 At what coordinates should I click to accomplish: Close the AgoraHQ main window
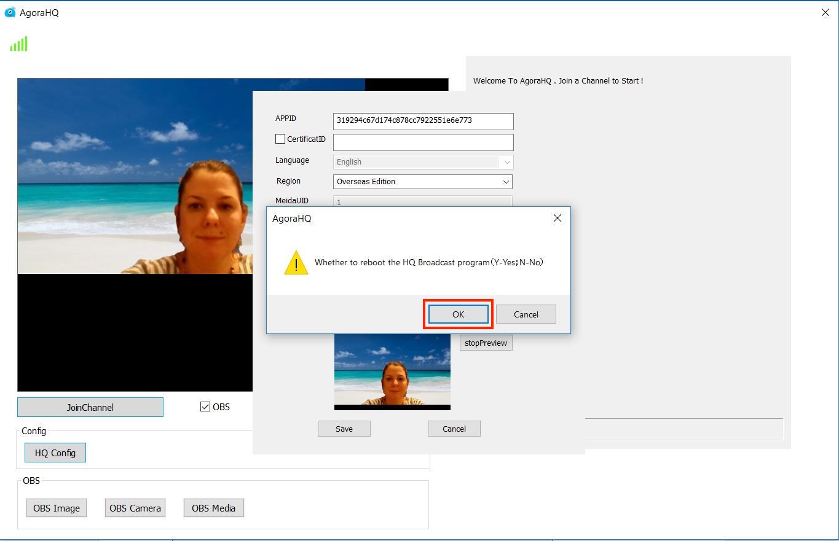pyautogui.click(x=825, y=12)
